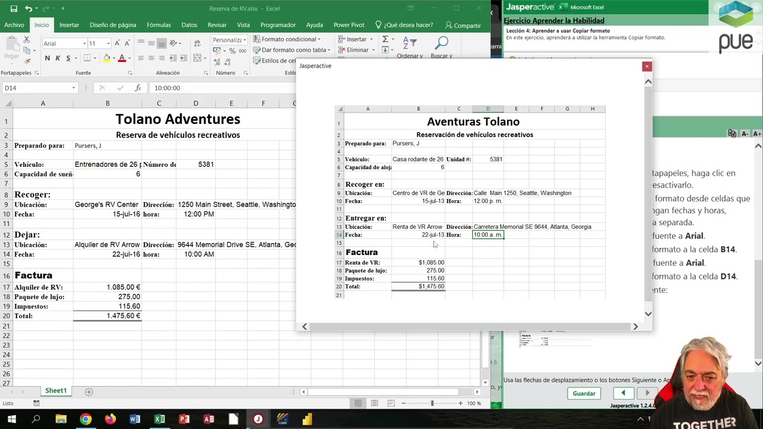Cut the selection with the scissors icon
763x429 pixels.
[x=26, y=39]
